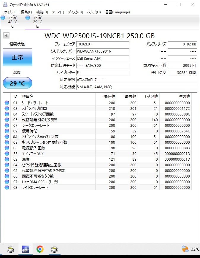Open the ファイル(F) menu
This screenshot has width=200, height=258.
pyautogui.click(x=9, y=12)
